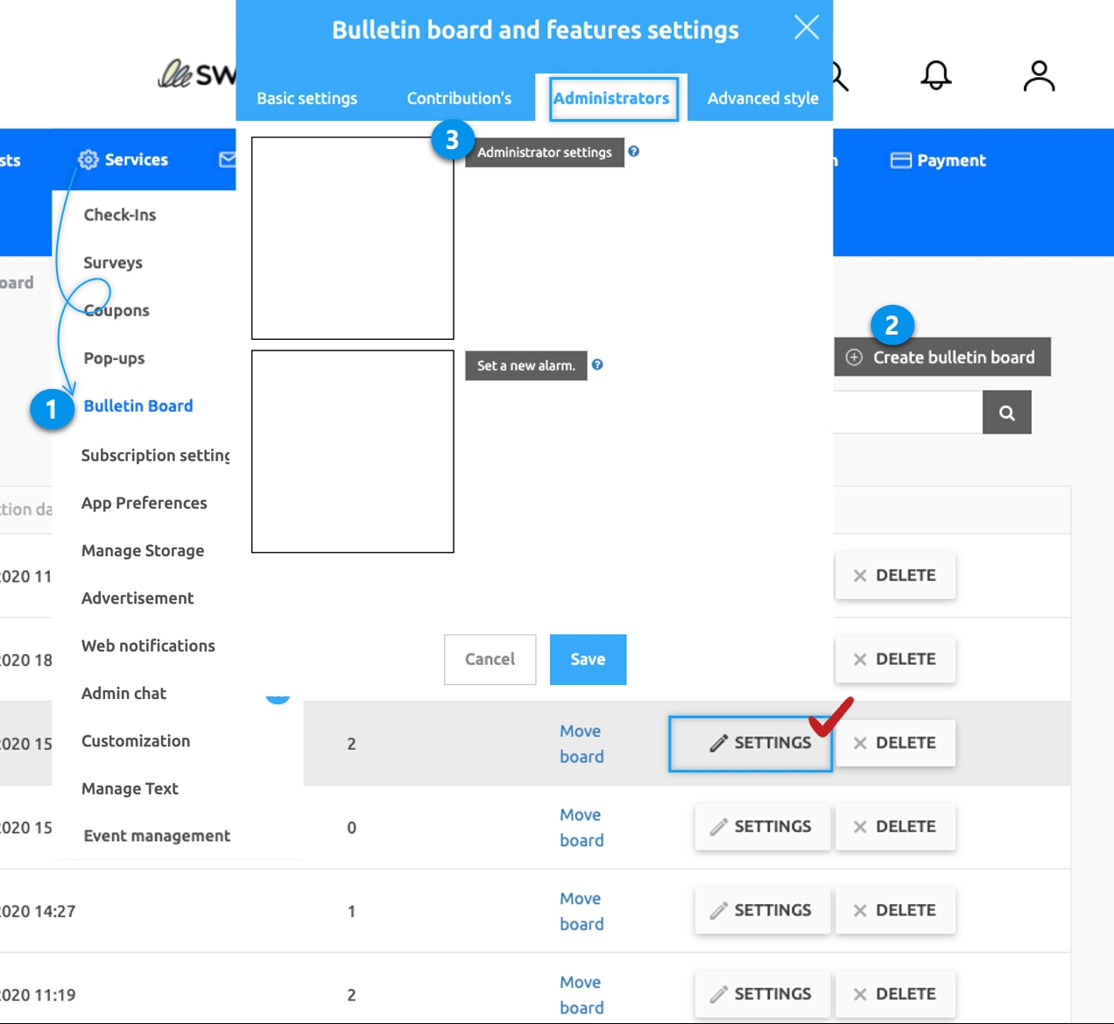The image size is (1114, 1024).
Task: Click the second DELETE button from top
Action: coord(895,660)
